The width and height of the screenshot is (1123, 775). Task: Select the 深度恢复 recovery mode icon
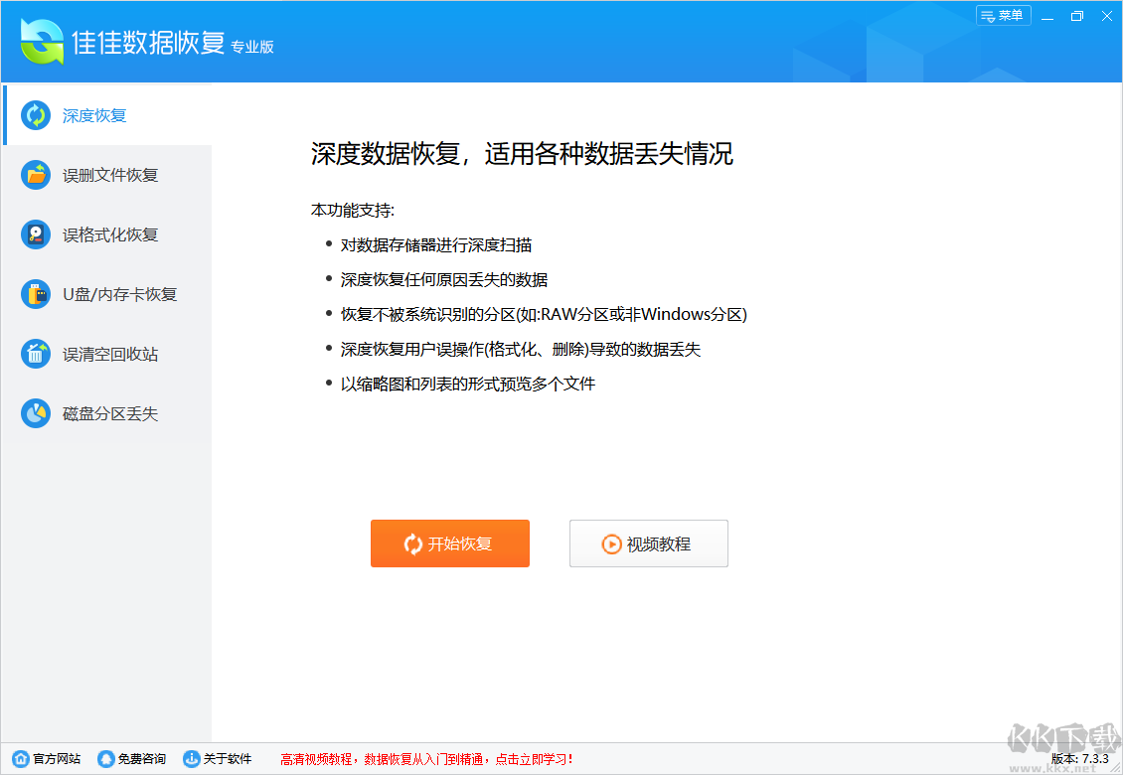pos(35,115)
